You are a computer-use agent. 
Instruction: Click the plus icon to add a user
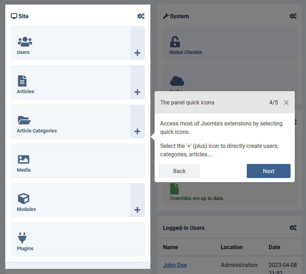pos(137,53)
